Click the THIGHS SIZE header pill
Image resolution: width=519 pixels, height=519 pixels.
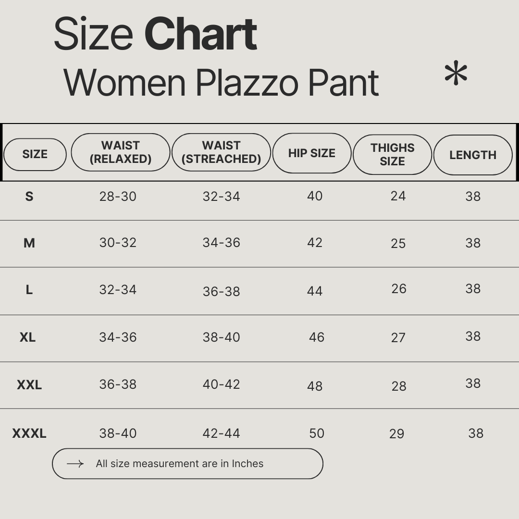392,155
